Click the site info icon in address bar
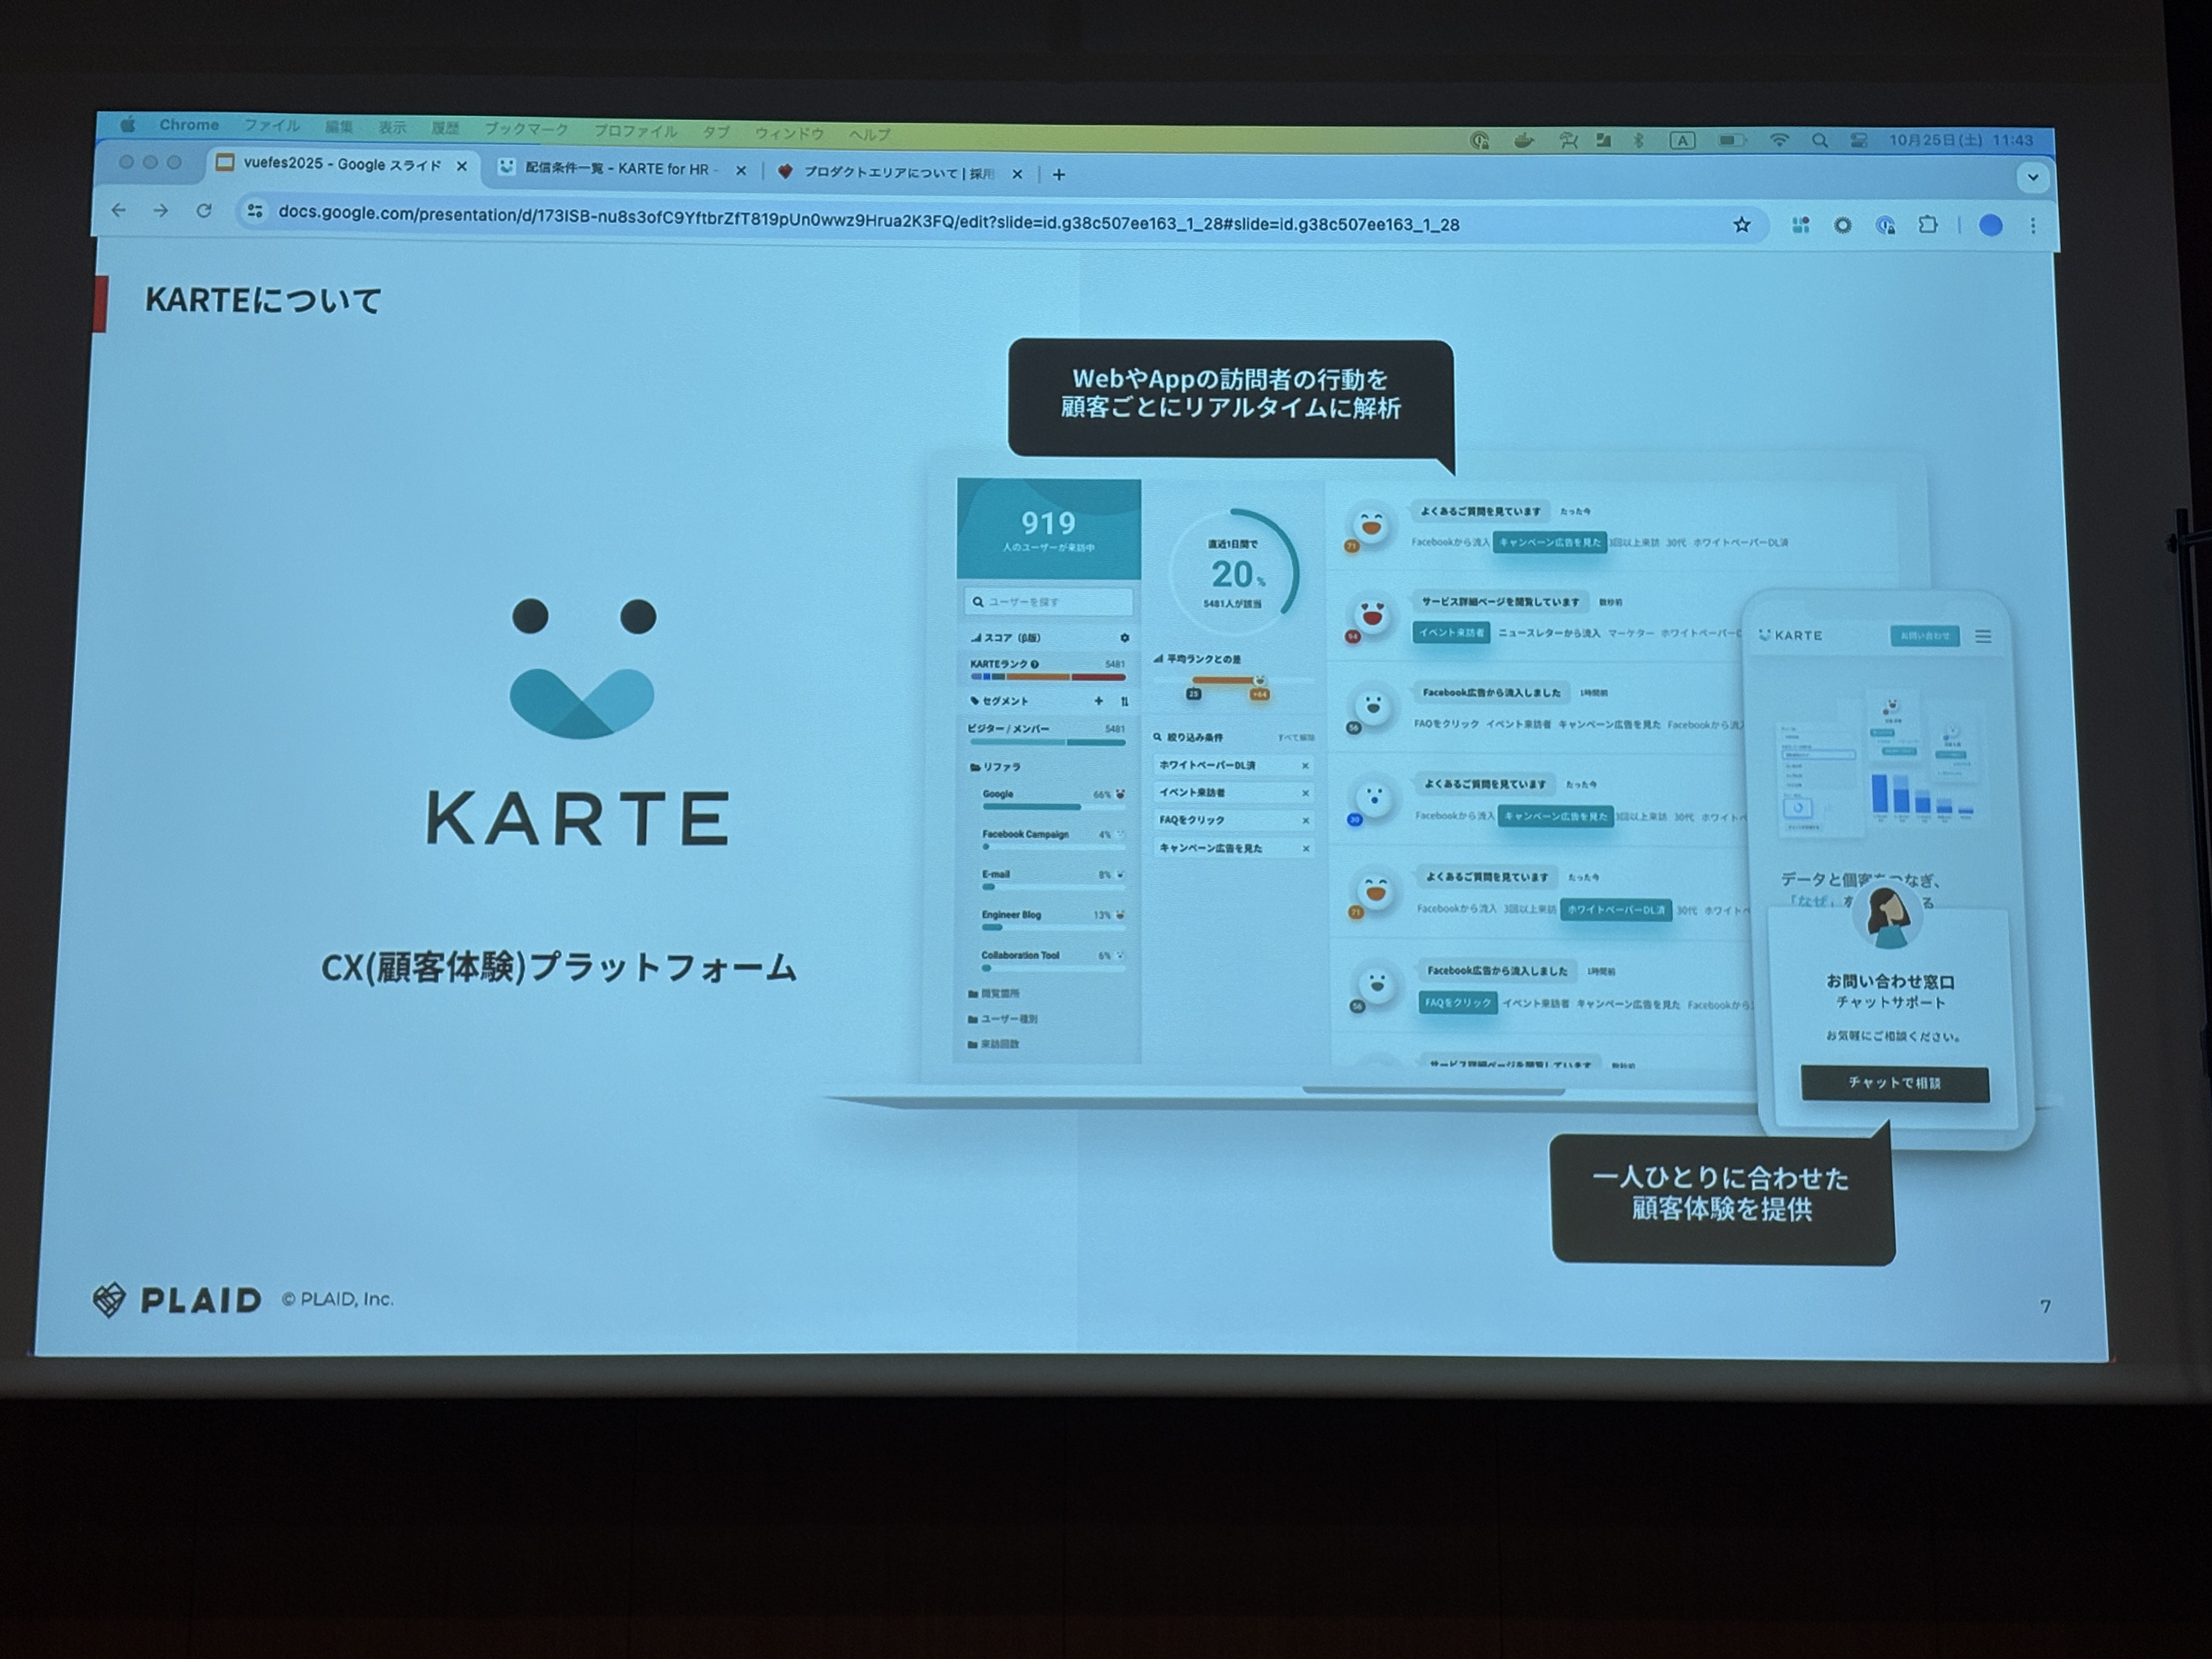Screen dimensions: 2212x1659 tap(255, 211)
